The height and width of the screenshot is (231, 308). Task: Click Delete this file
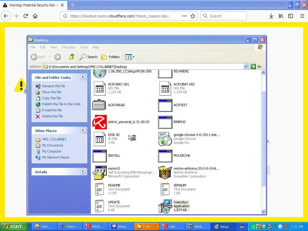(x=52, y=116)
